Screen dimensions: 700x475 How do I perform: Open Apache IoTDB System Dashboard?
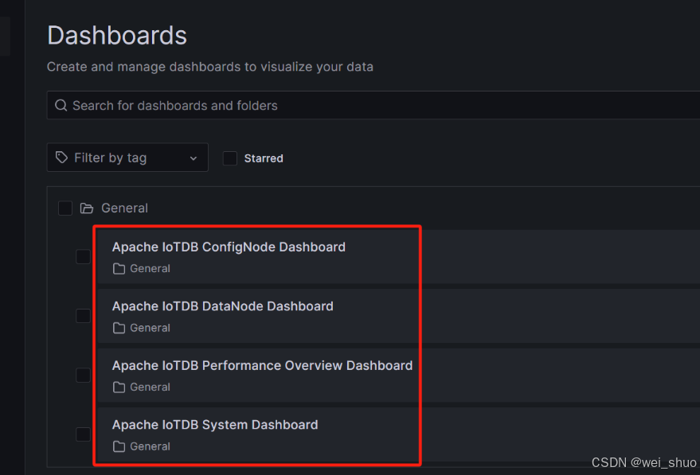click(215, 425)
